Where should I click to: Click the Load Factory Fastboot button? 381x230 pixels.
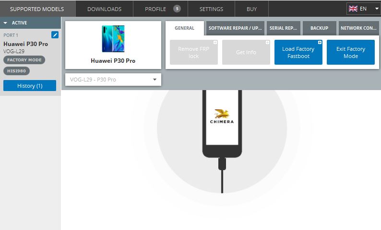point(298,52)
